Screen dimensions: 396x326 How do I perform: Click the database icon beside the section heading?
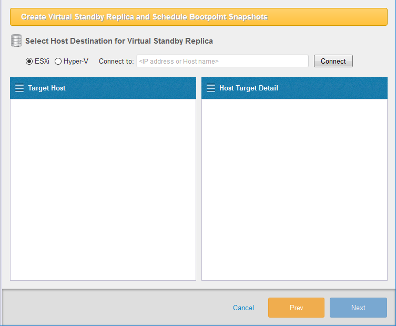pyautogui.click(x=16, y=40)
